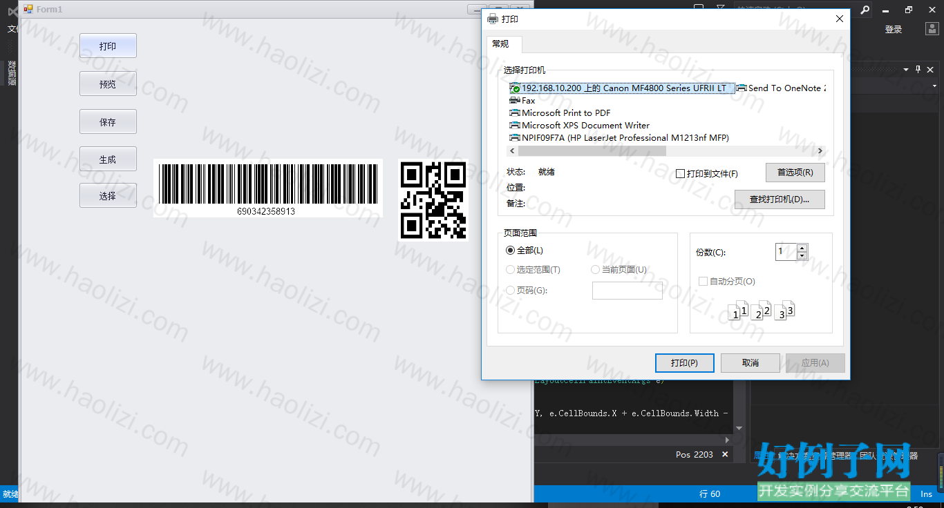
Task: Open printer 首选项(R) preferences
Action: [795, 173]
